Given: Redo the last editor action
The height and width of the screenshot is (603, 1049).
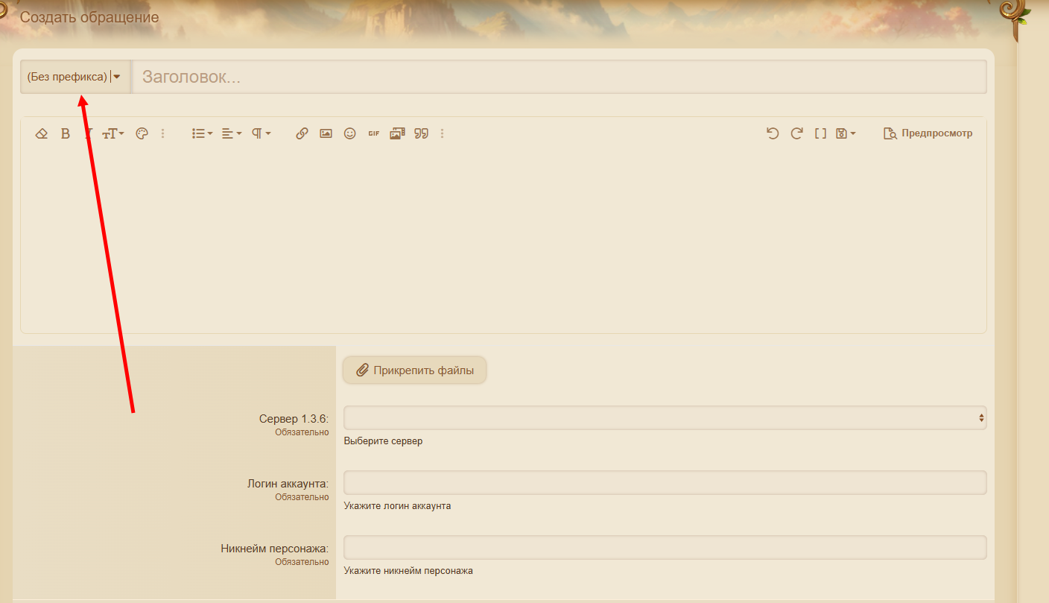Looking at the screenshot, I should coord(796,133).
